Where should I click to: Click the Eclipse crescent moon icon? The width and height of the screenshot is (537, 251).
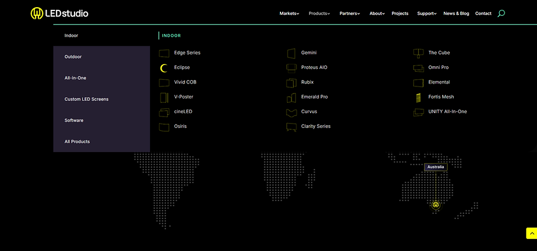164,68
